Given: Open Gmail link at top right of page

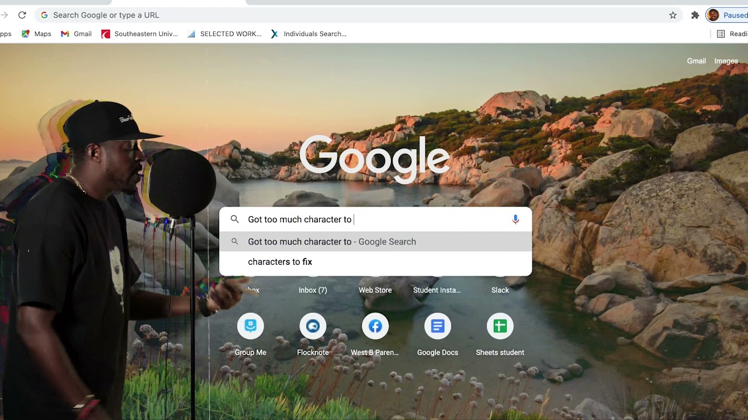Looking at the screenshot, I should [x=696, y=61].
